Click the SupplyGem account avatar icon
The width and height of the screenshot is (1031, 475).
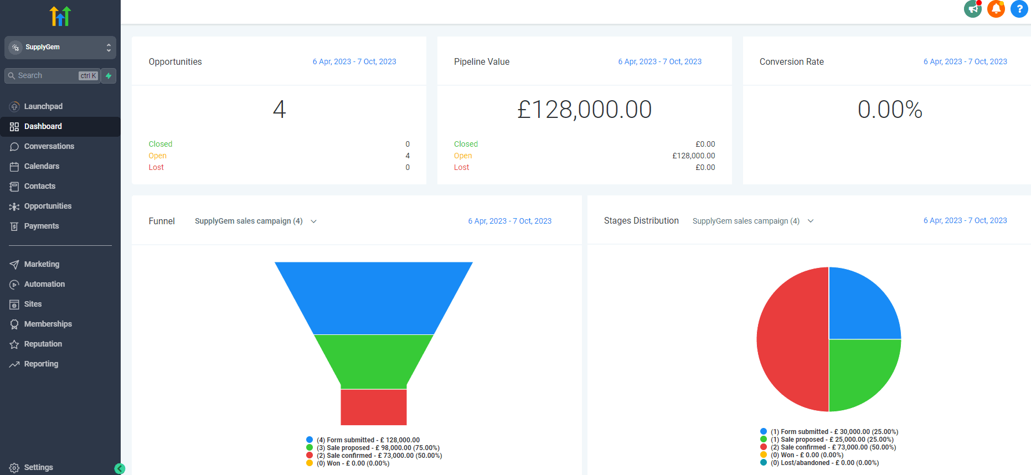tap(16, 48)
